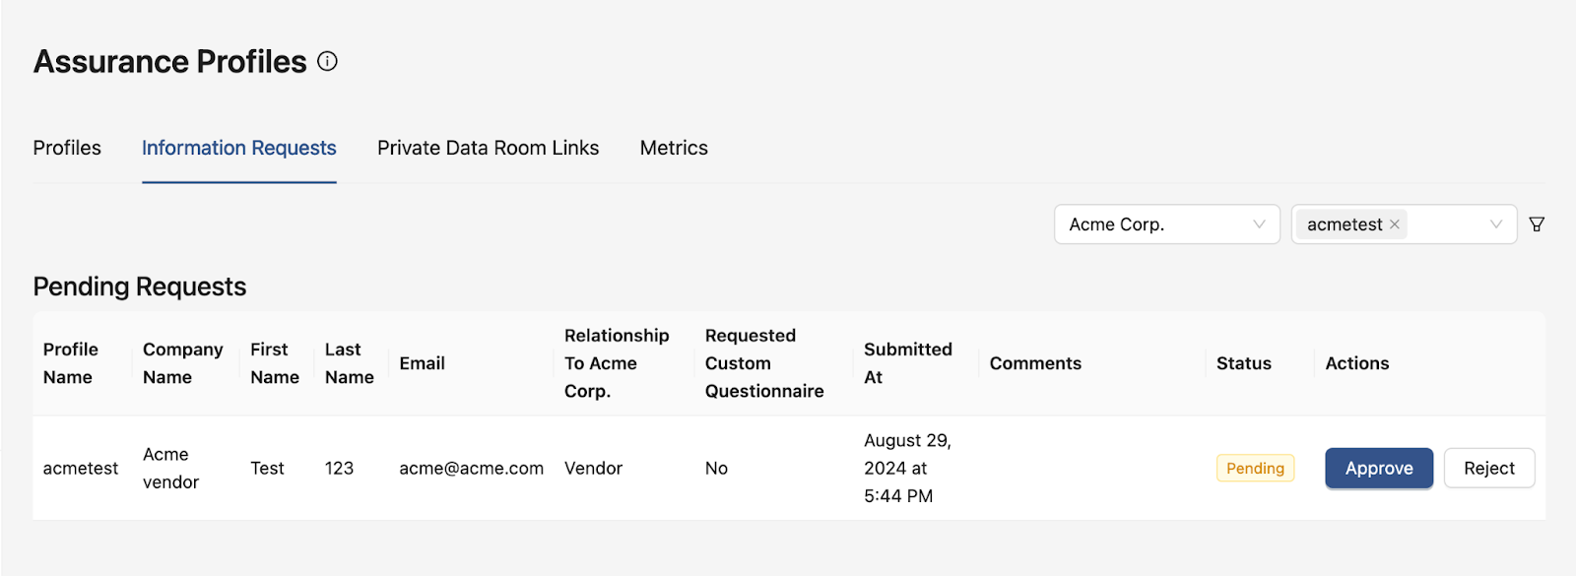
Task: Approve the acmetest pending request
Action: 1379,469
